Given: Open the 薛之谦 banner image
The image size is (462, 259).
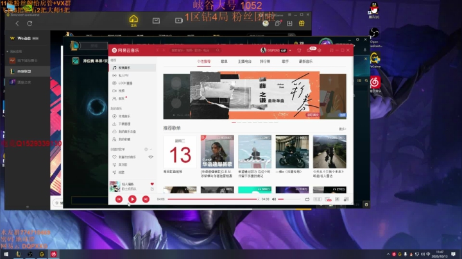Looking at the screenshot, I should click(x=255, y=96).
